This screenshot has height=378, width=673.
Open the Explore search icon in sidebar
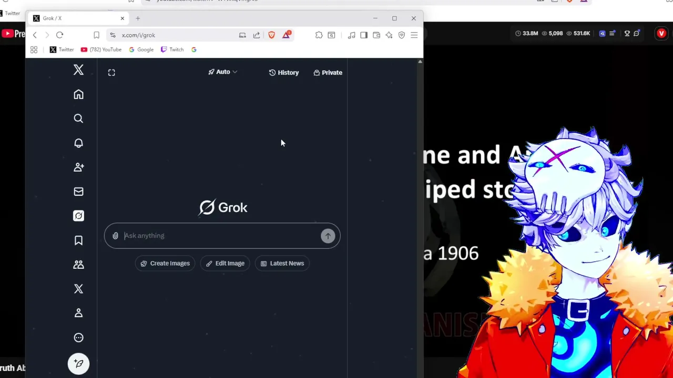78,119
